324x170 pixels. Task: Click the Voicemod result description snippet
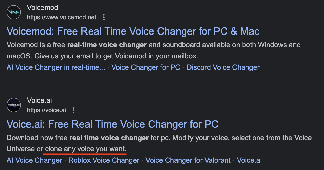pos(153,50)
